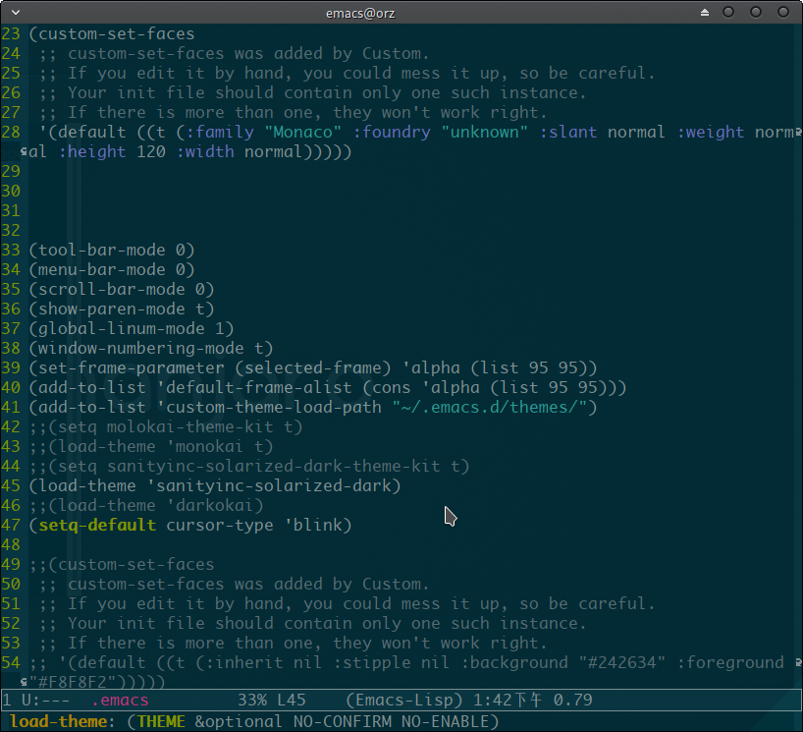
Task: Click the keep-above eject icon in title bar
Action: [705, 13]
